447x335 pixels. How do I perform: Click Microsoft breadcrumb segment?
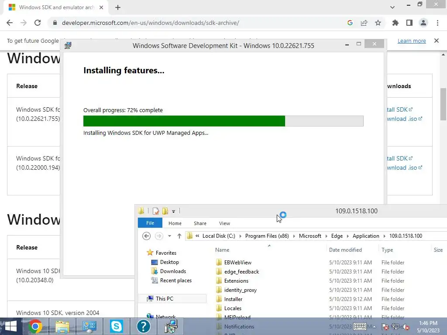[310, 236]
